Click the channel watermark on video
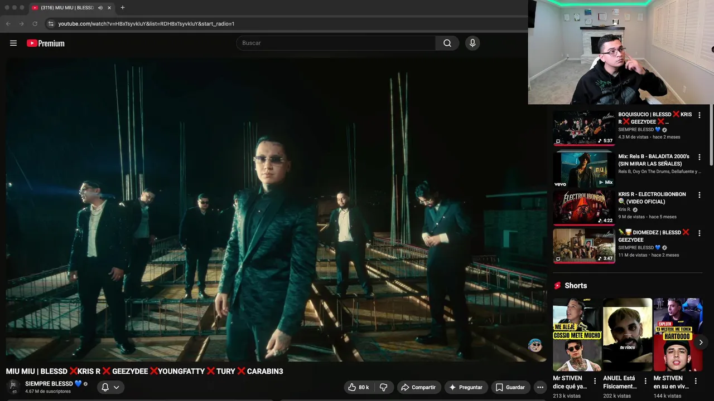 click(535, 345)
